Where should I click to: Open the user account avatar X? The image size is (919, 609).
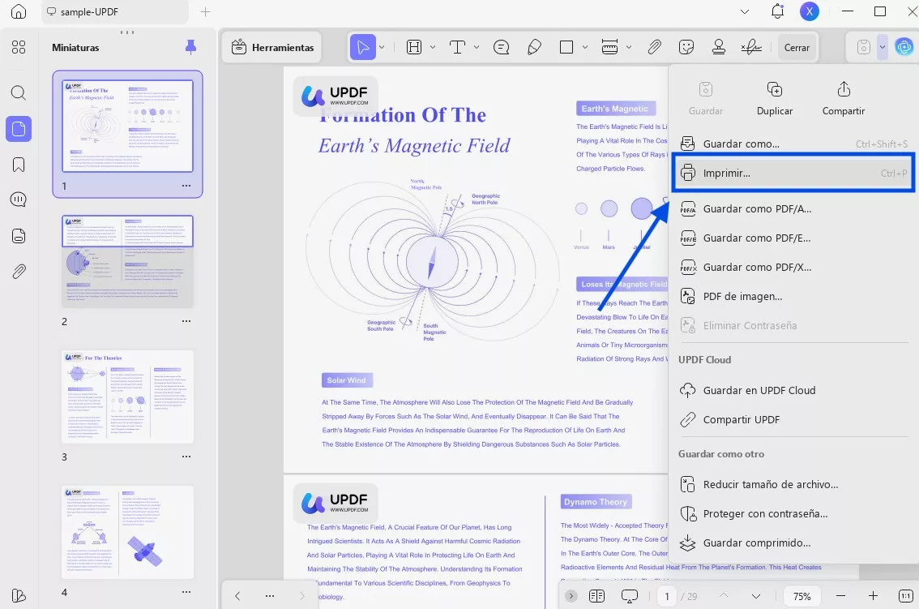click(x=810, y=11)
